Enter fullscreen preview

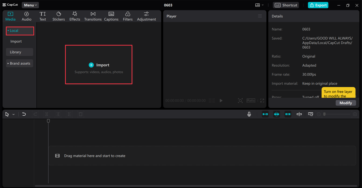tap(262, 101)
